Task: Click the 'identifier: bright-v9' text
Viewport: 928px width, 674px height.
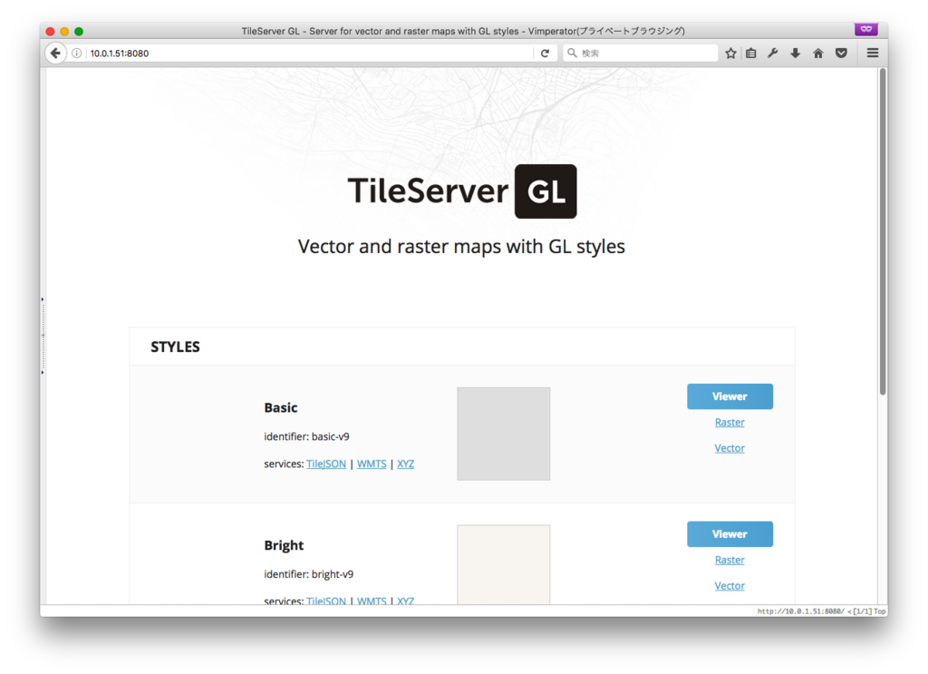Action: (308, 574)
